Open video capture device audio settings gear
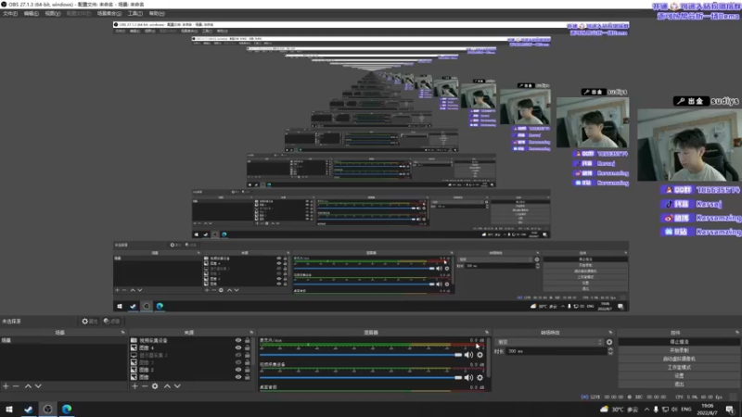 tap(480, 378)
